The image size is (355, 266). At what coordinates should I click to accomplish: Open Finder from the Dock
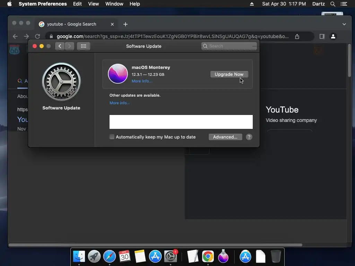tap(79, 256)
